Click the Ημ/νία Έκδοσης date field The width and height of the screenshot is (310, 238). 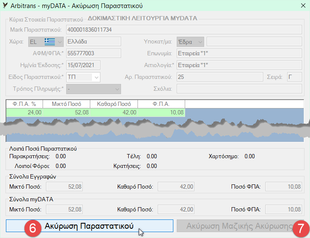[x=83, y=65]
